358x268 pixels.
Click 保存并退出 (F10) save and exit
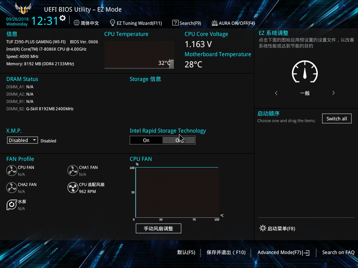tap(226, 252)
